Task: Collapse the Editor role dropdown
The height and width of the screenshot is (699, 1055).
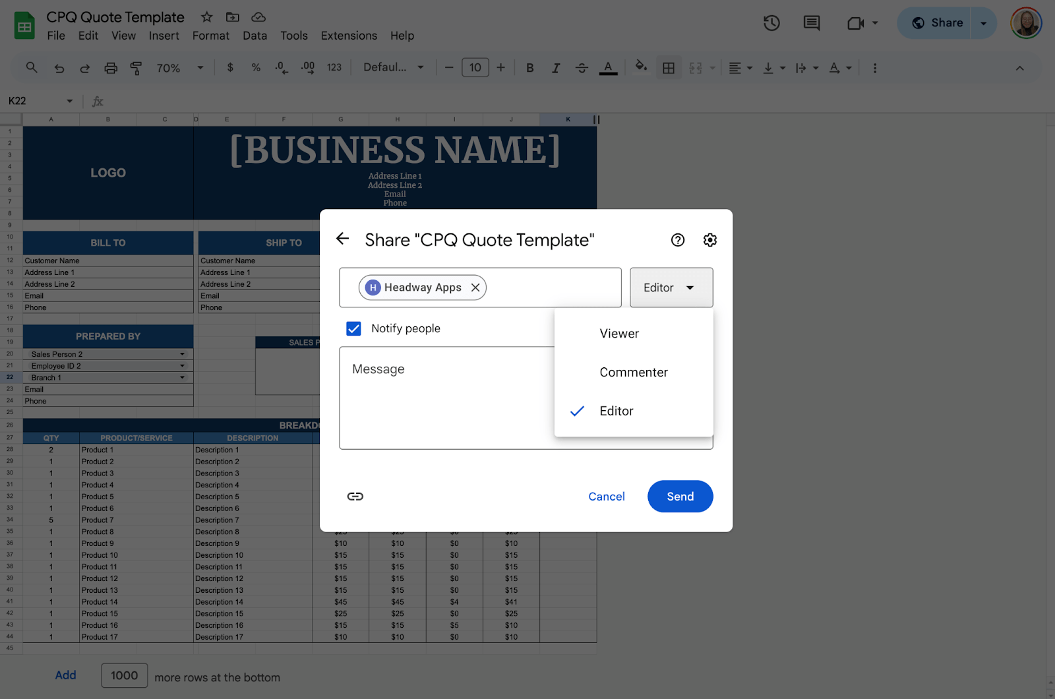Action: coord(671,288)
